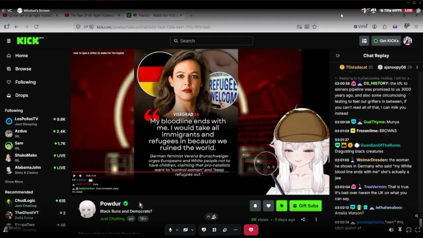Reload the Kick page
The width and height of the screenshot is (423, 238).
point(36,27)
